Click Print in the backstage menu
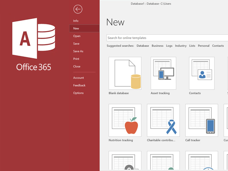Image resolution: width=228 pixels, height=171 pixels. [x=76, y=59]
